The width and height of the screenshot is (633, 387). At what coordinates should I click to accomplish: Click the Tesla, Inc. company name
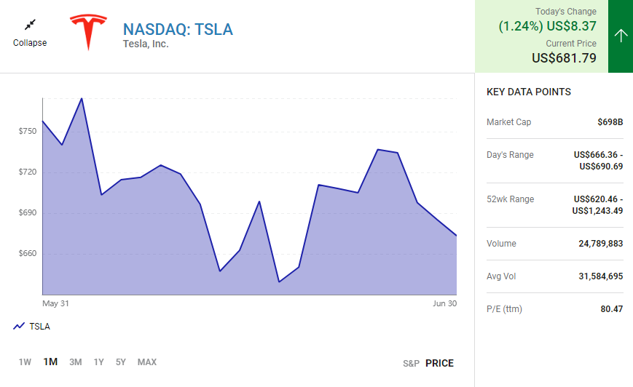pos(146,44)
